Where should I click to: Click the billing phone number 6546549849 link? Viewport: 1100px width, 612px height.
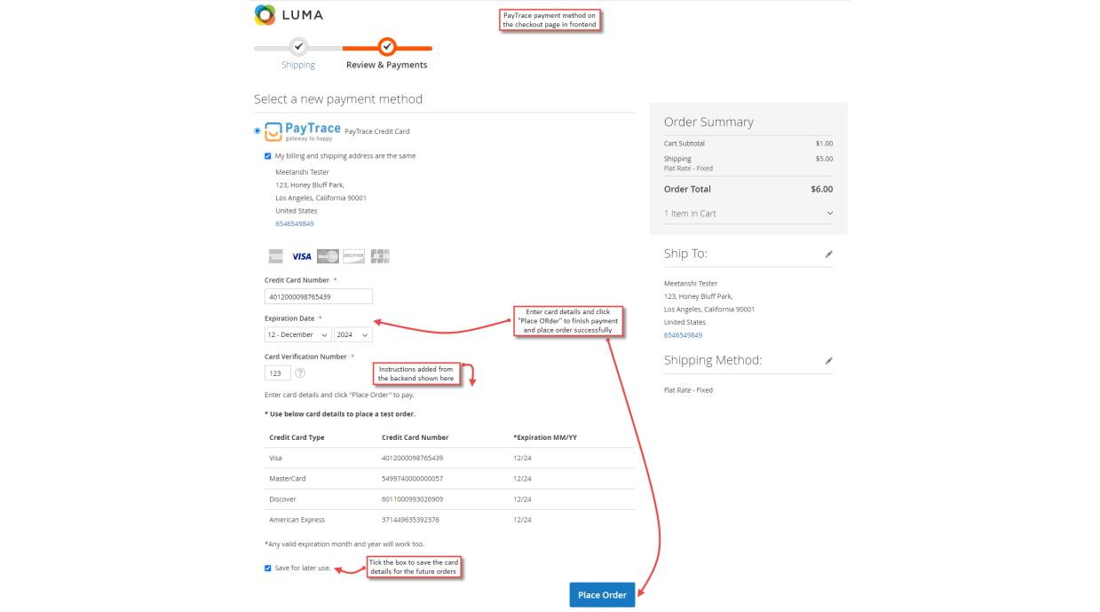pos(294,224)
